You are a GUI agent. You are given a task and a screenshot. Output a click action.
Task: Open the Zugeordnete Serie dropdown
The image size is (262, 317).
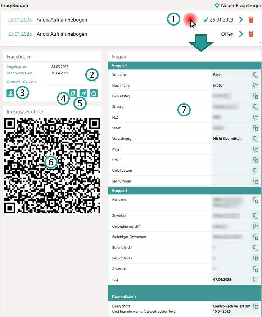pos(73,81)
